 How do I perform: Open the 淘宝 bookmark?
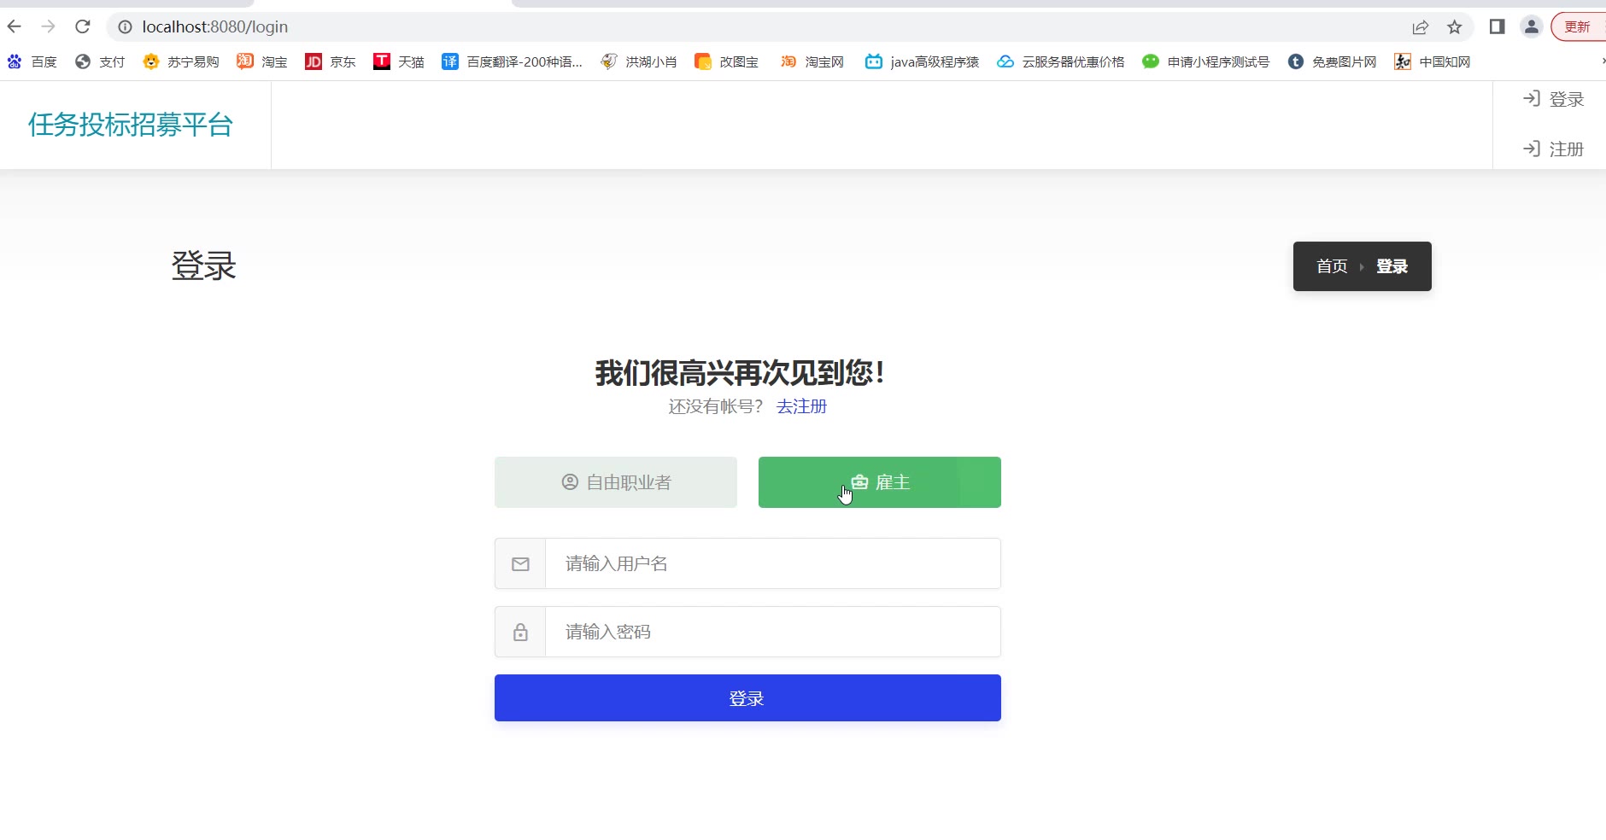pos(262,61)
